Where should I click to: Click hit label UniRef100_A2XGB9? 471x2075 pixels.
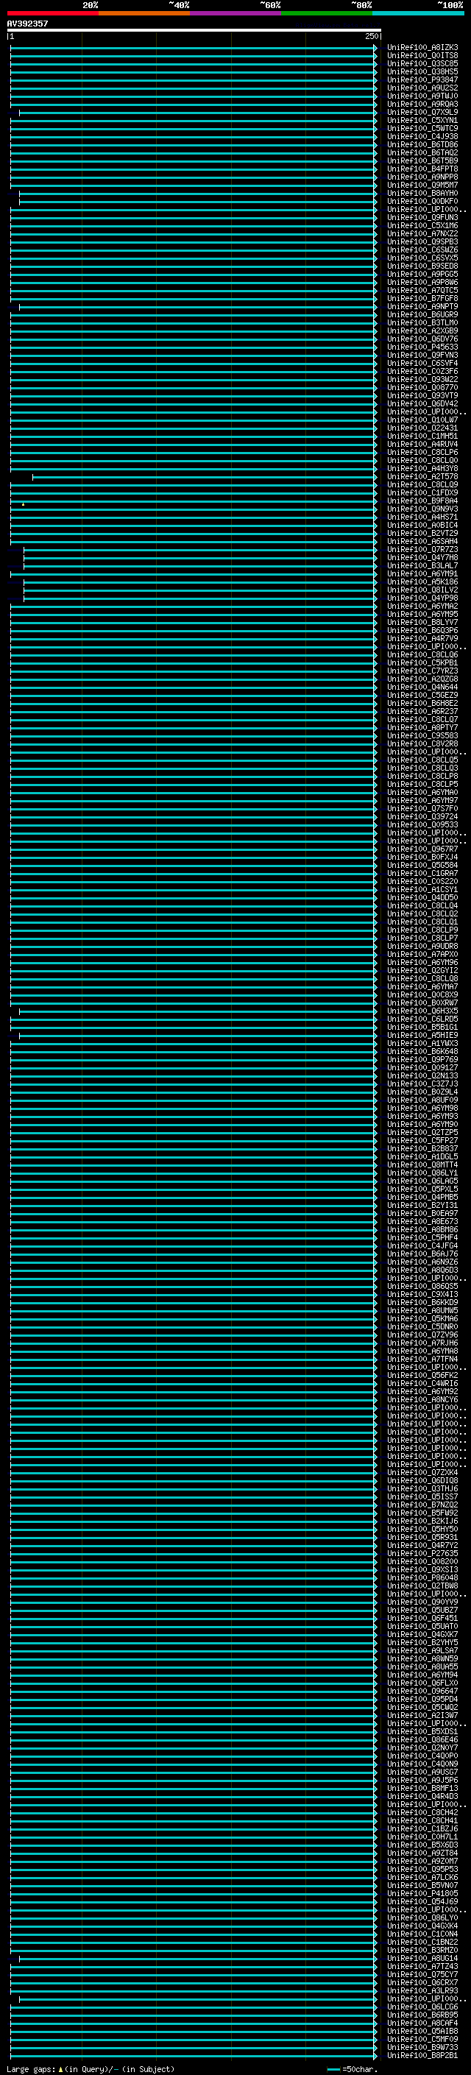pos(422,331)
